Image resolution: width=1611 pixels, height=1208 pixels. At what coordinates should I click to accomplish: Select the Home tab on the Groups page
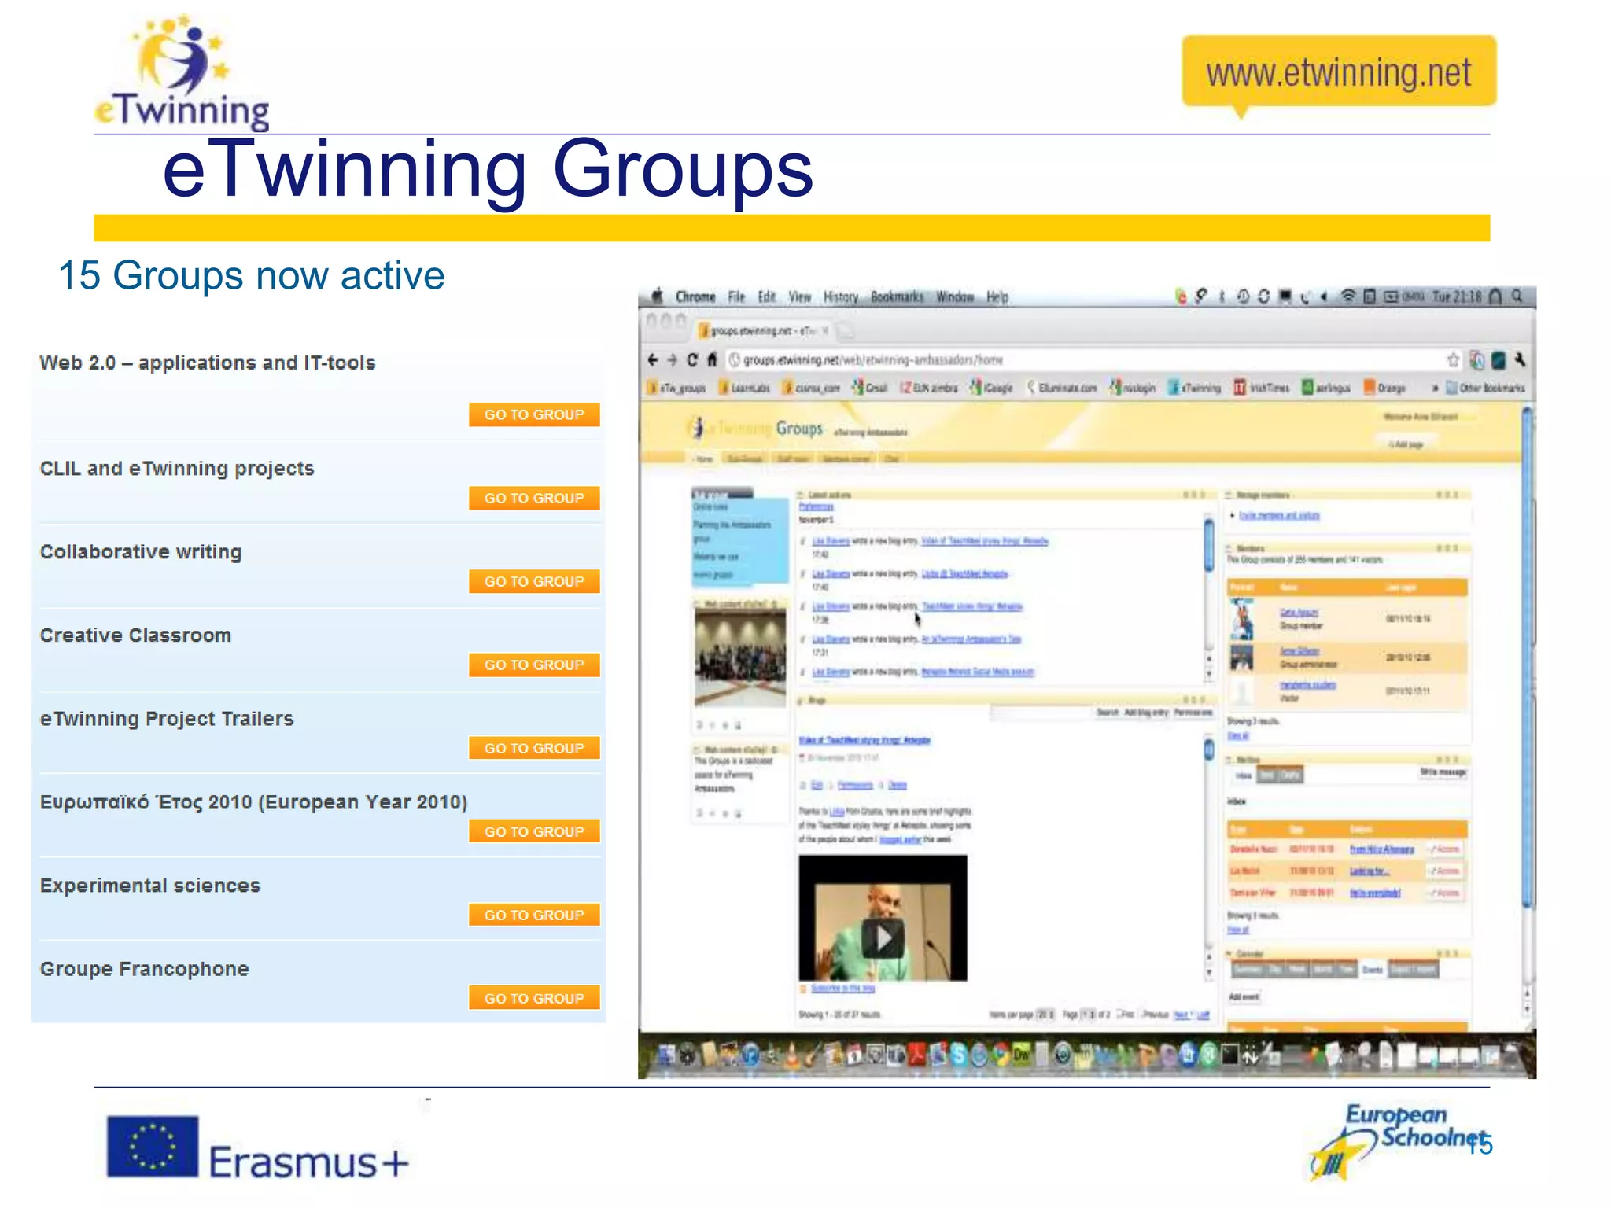[x=704, y=459]
